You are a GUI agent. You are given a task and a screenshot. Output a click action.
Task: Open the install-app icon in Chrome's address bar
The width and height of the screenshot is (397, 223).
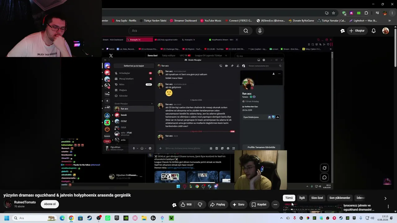pyautogui.click(x=327, y=13)
